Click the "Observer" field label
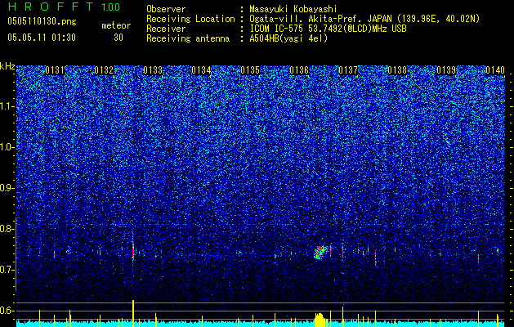 [166, 9]
